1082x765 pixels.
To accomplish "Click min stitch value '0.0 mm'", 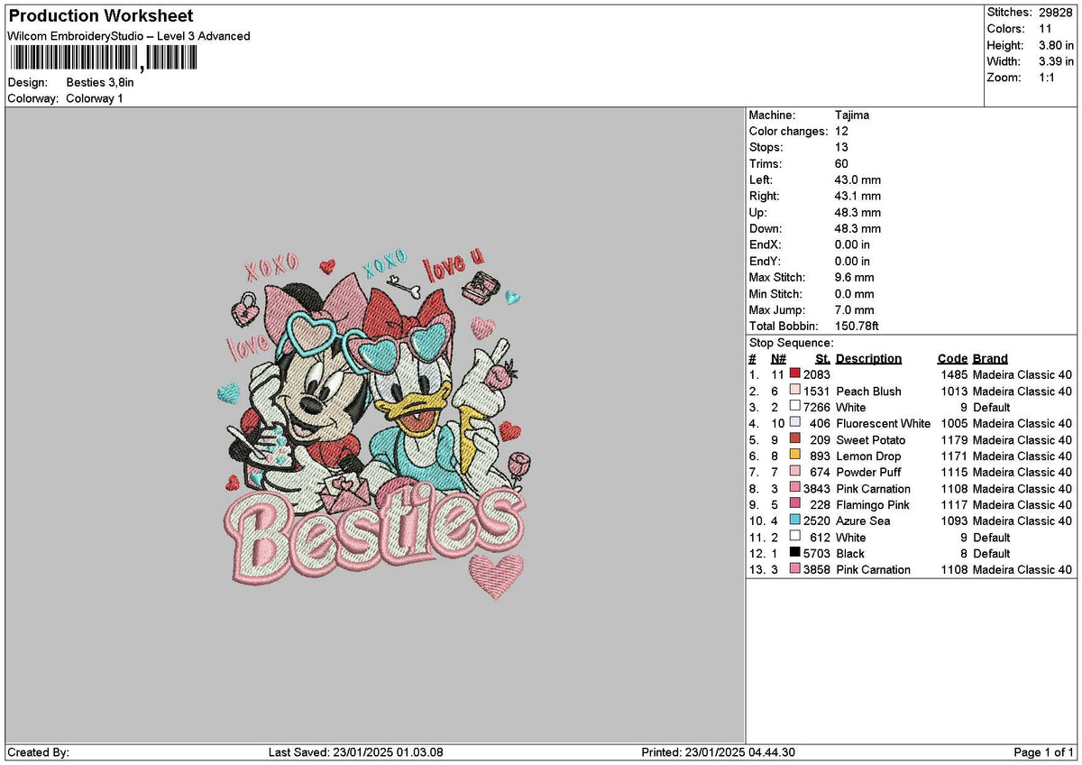I will pyautogui.click(x=854, y=293).
